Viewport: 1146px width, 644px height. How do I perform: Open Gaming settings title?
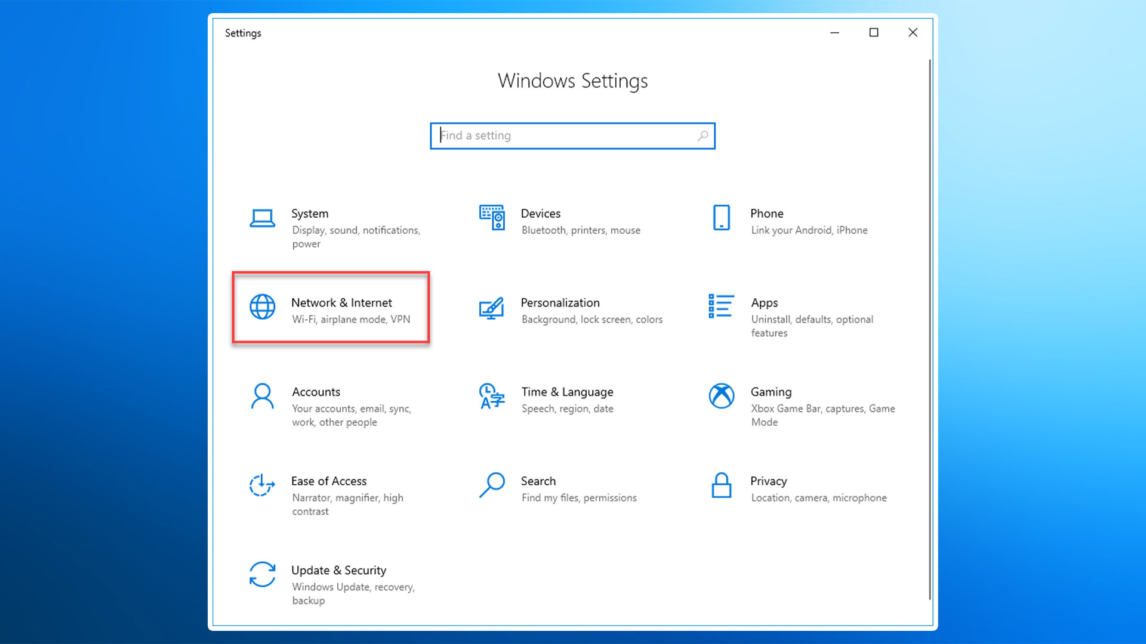[771, 392]
